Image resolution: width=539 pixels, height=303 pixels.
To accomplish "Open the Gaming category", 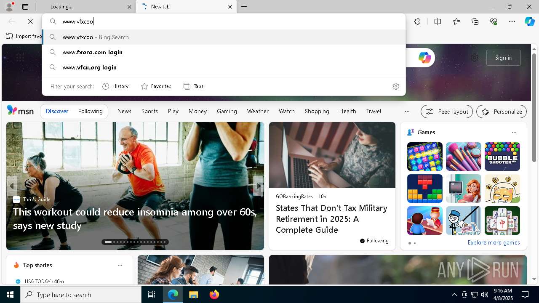I will pos(227,111).
